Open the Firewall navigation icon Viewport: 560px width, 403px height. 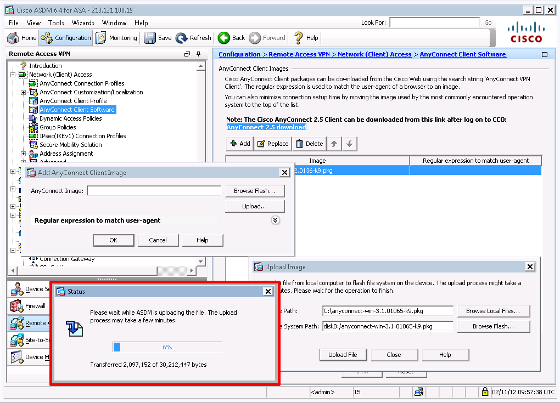(17, 306)
